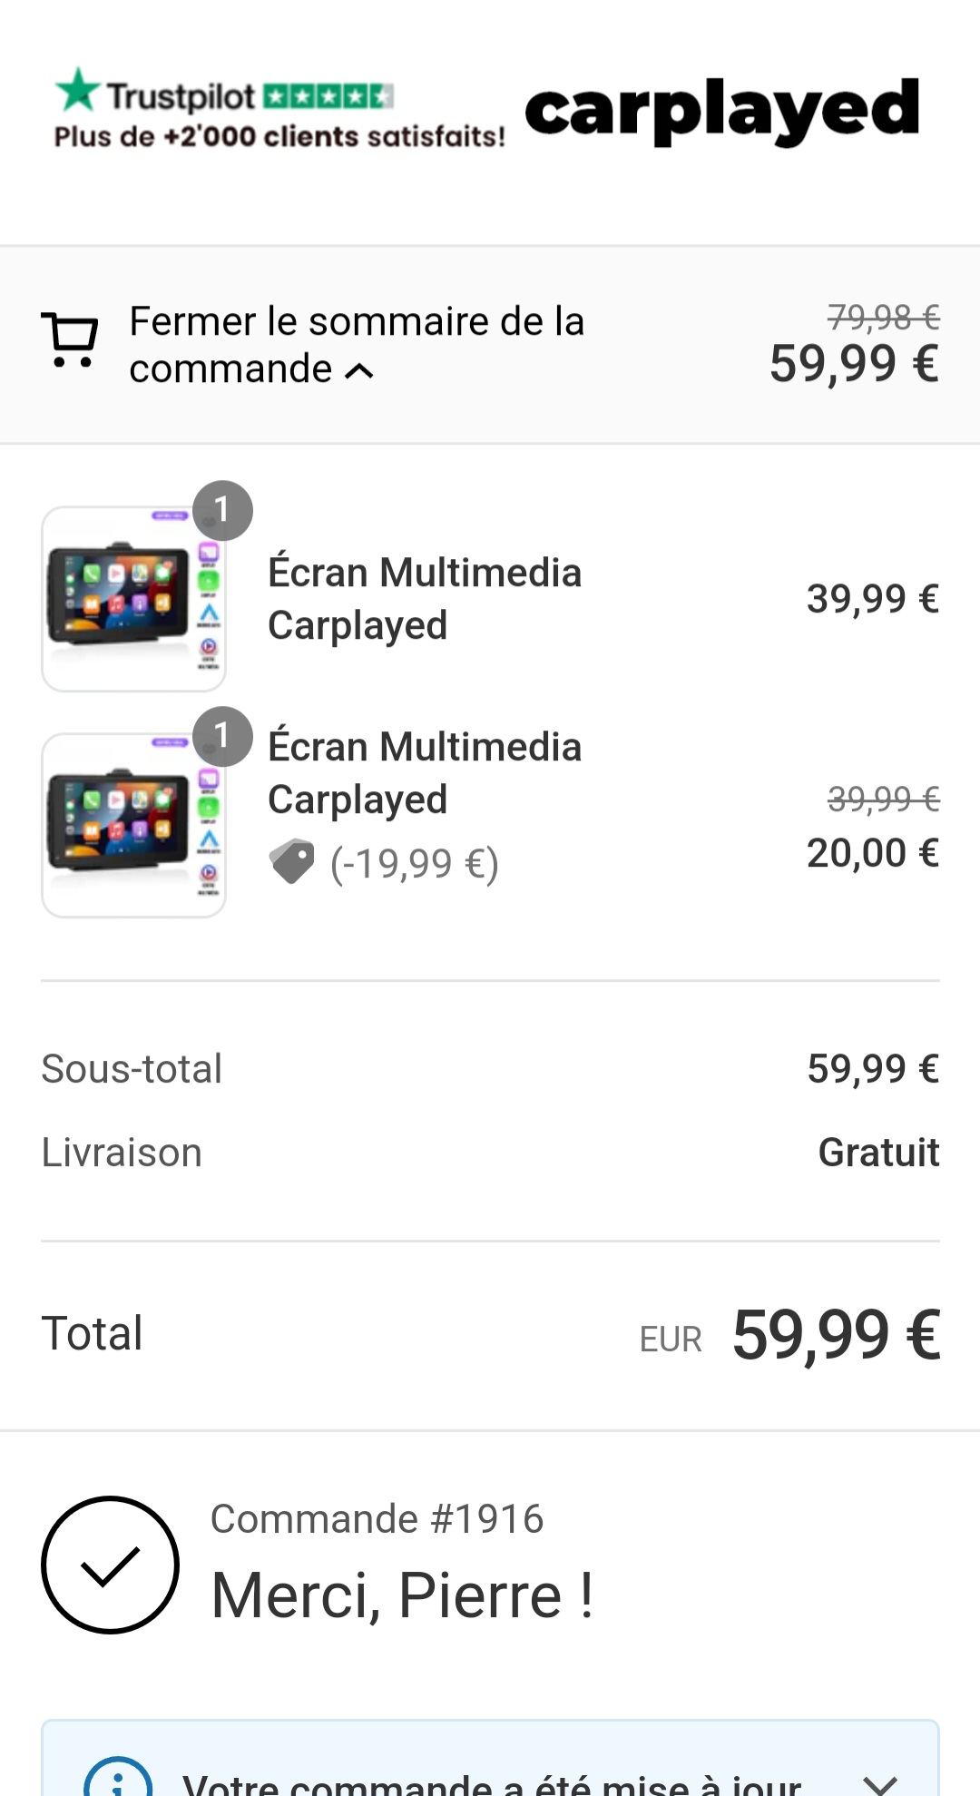Collapse the order summary with the up chevron
980x1796 pixels.
360,370
